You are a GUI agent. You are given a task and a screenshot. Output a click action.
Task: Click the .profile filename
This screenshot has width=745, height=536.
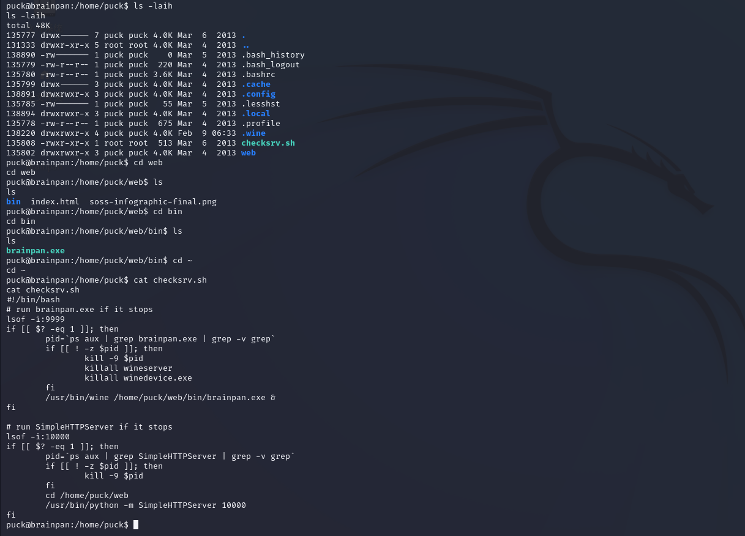tap(261, 124)
